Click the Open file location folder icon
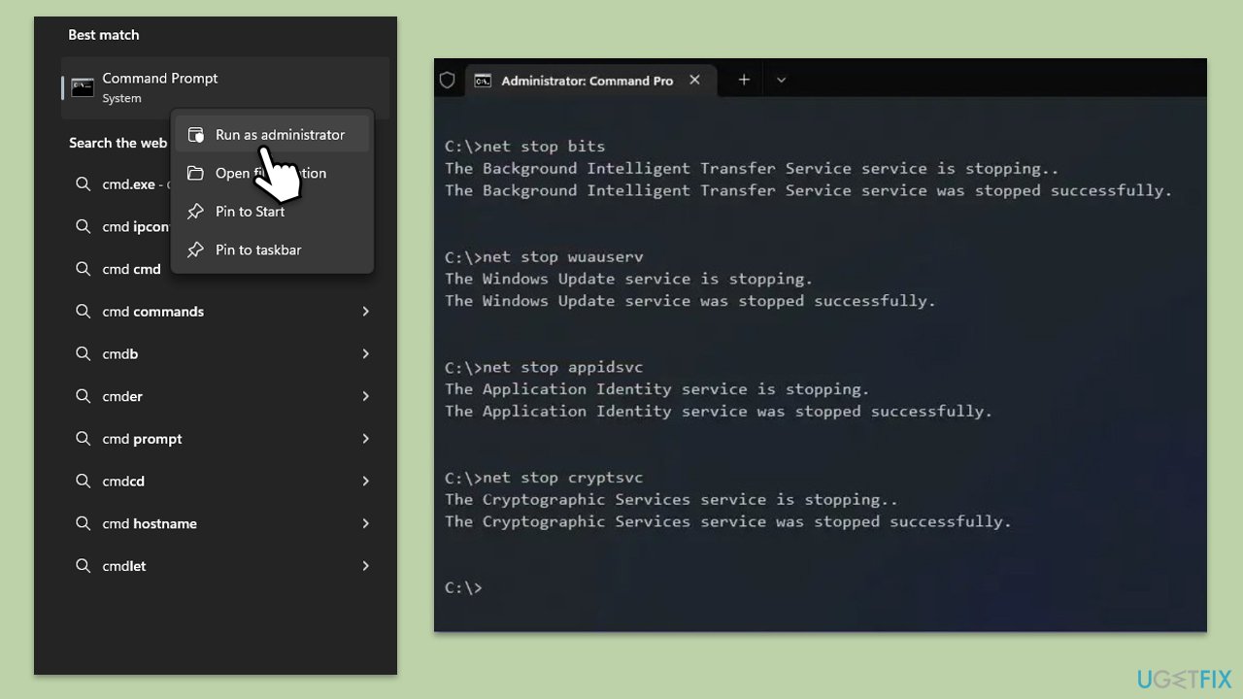The height and width of the screenshot is (699, 1243). tap(196, 173)
